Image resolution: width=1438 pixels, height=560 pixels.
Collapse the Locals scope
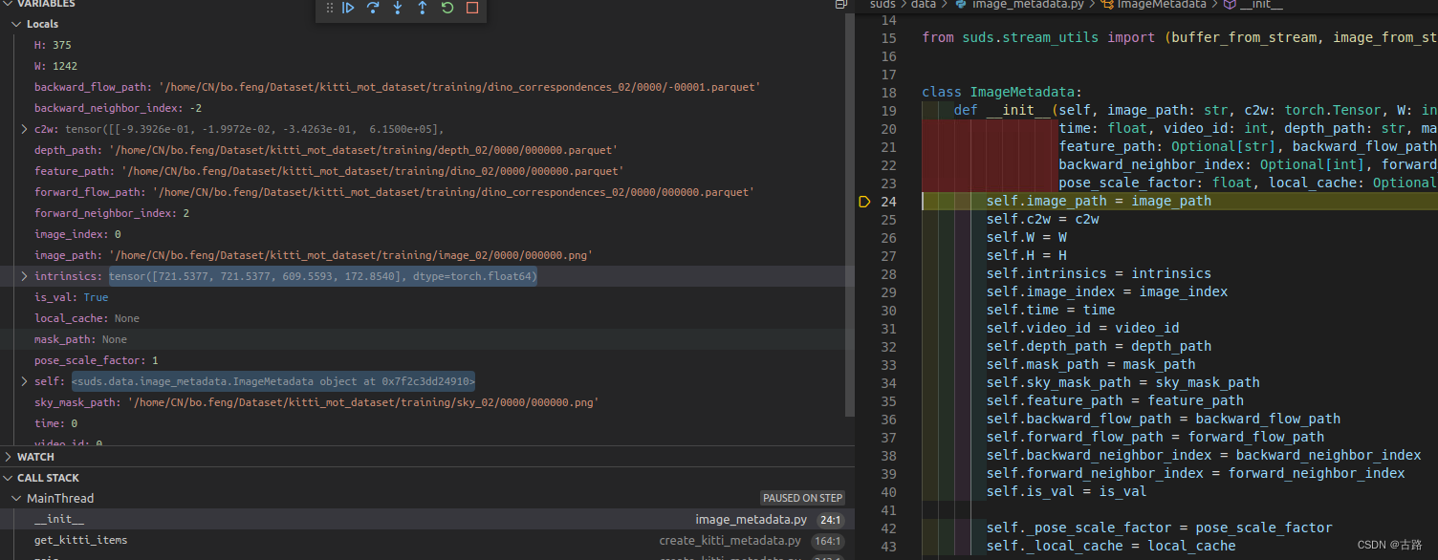click(16, 24)
